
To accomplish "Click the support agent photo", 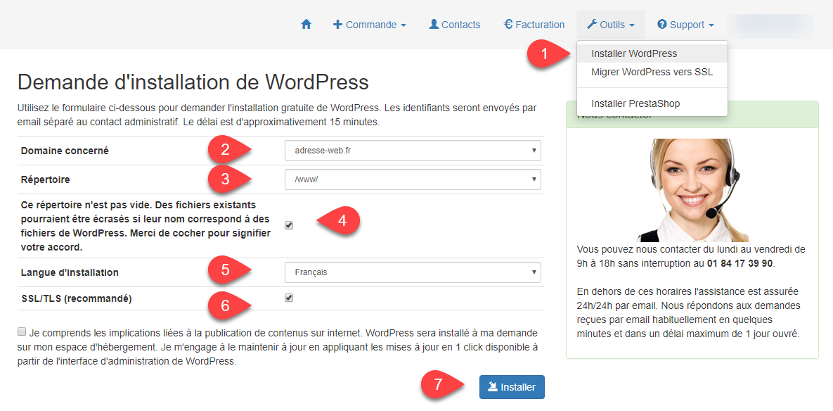I will tap(692, 179).
